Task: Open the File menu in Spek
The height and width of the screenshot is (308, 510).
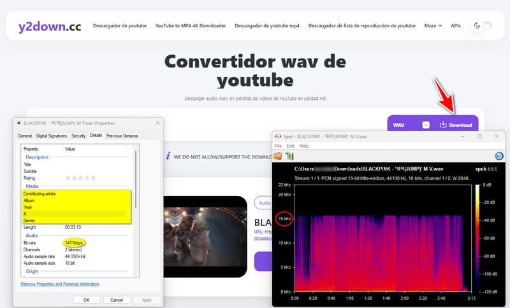Action: (278, 146)
